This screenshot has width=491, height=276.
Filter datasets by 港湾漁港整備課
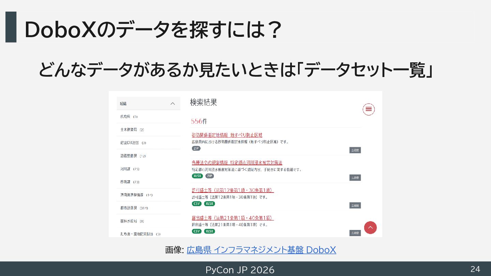136,195
